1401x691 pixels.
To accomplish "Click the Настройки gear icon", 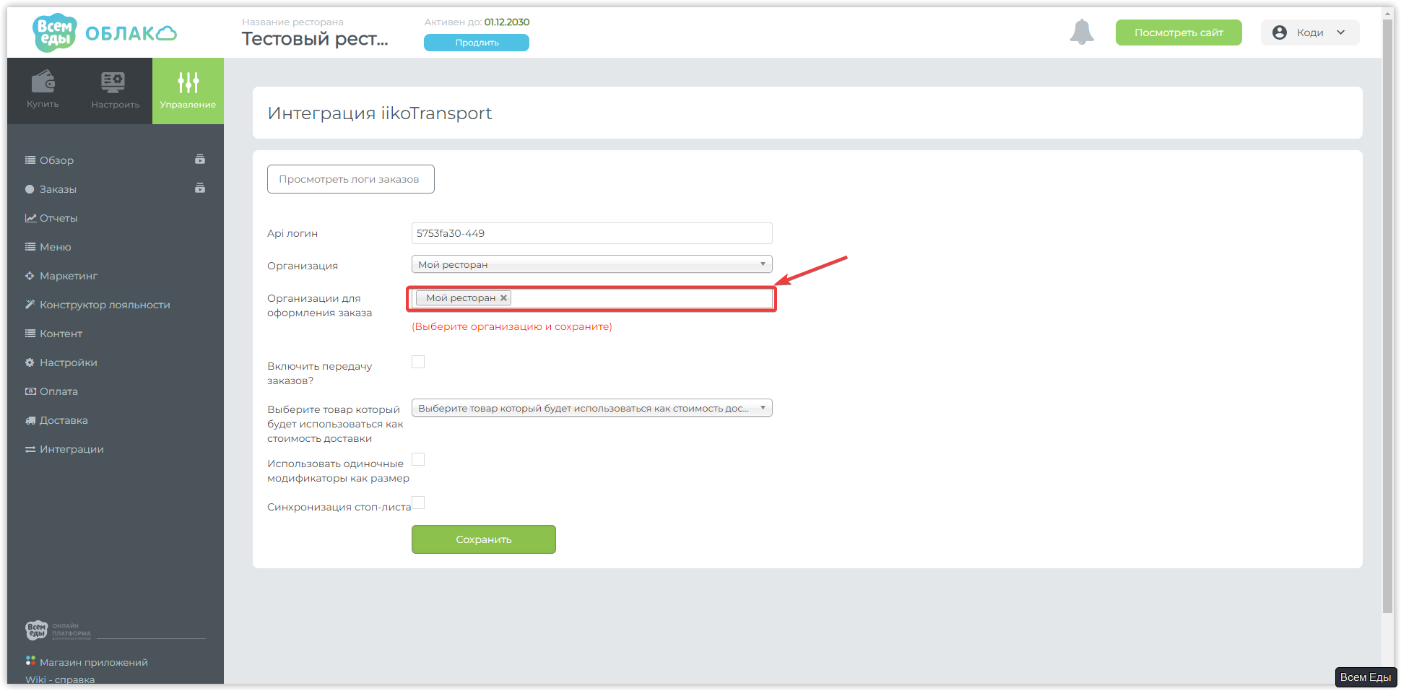I will (30, 362).
